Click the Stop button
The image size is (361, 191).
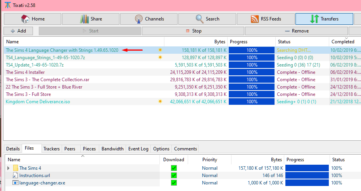[x=193, y=31]
